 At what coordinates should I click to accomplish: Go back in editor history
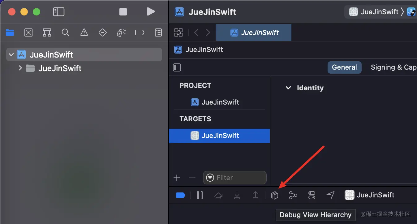[196, 32]
